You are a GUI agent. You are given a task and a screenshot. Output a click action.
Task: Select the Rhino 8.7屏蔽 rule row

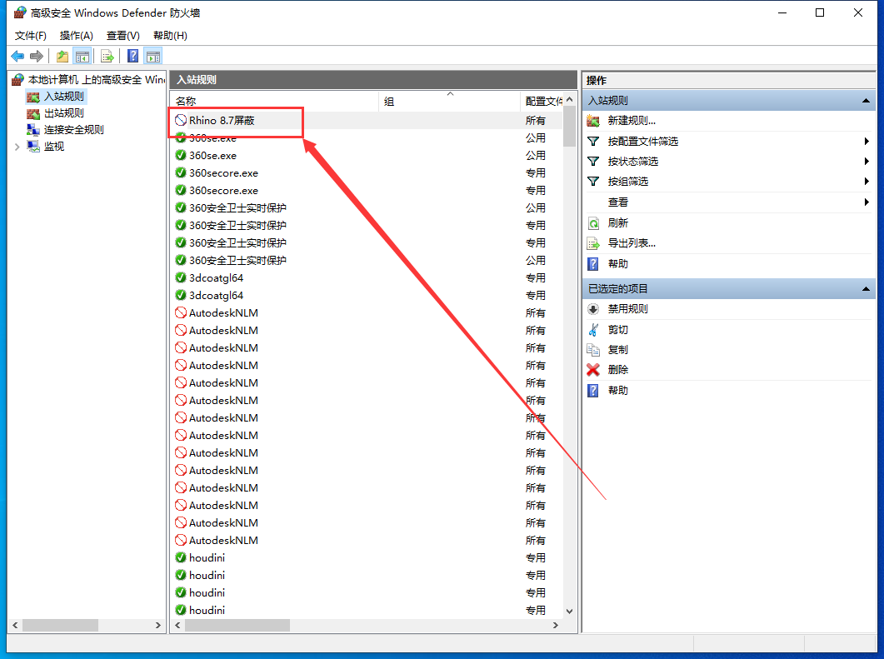coord(367,120)
